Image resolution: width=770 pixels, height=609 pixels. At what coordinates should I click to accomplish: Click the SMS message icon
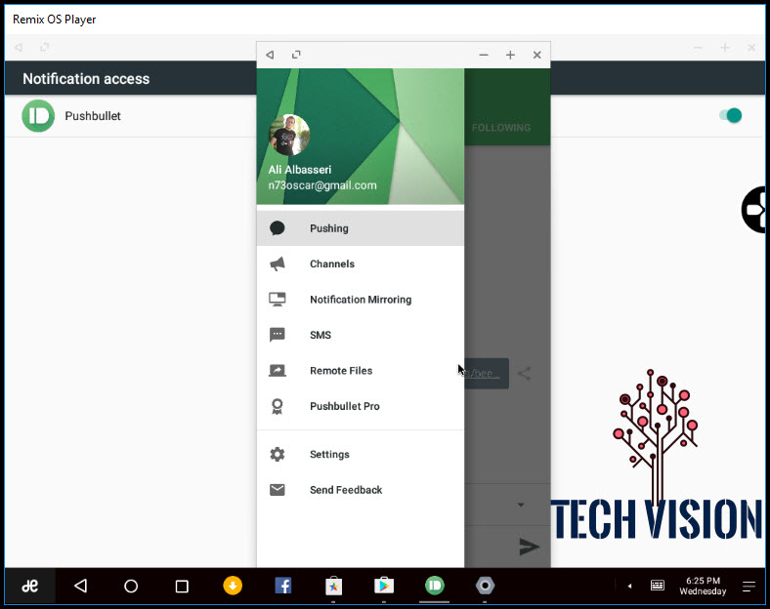[277, 335]
